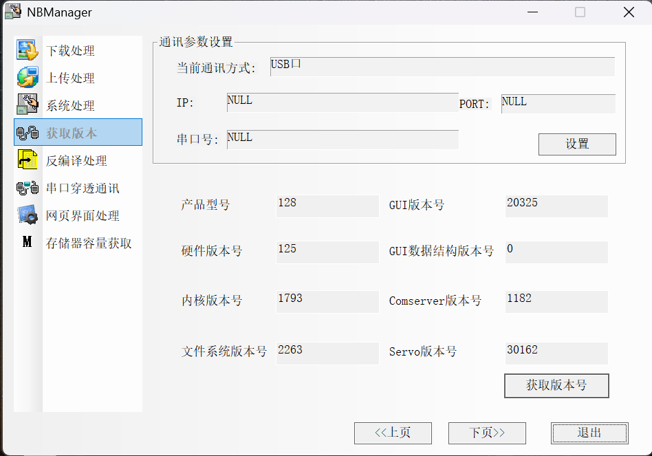Click the 串口号 field
The height and width of the screenshot is (456, 652).
342,140
